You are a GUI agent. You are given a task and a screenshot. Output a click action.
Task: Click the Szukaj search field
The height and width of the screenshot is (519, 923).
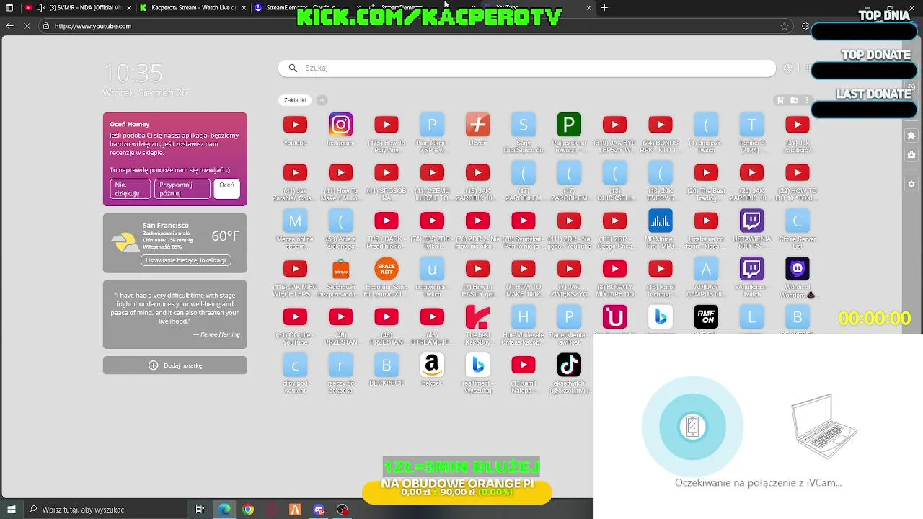(x=527, y=68)
